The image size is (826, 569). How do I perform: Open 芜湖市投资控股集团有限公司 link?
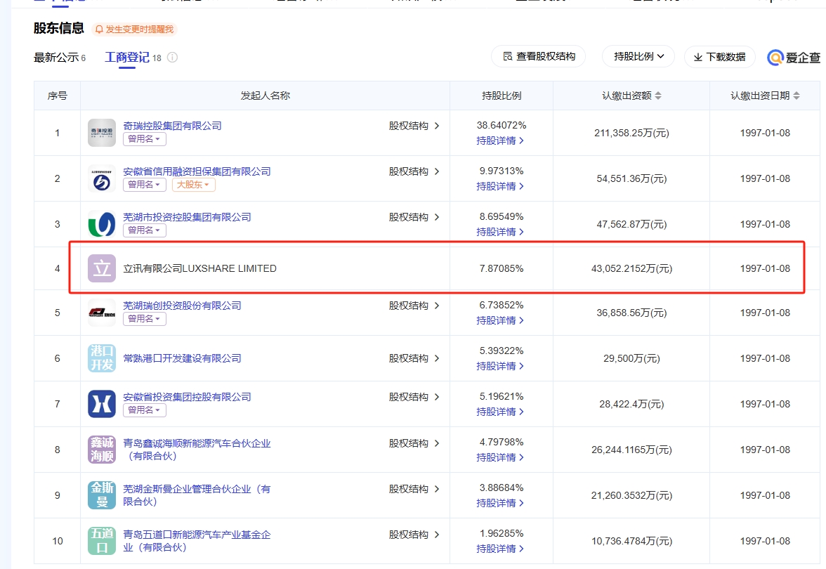[187, 217]
